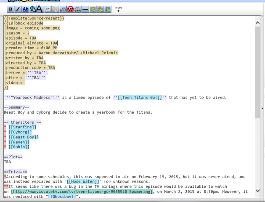Click the editor scrollbar up arrow
265x202 pixels.
point(257,23)
